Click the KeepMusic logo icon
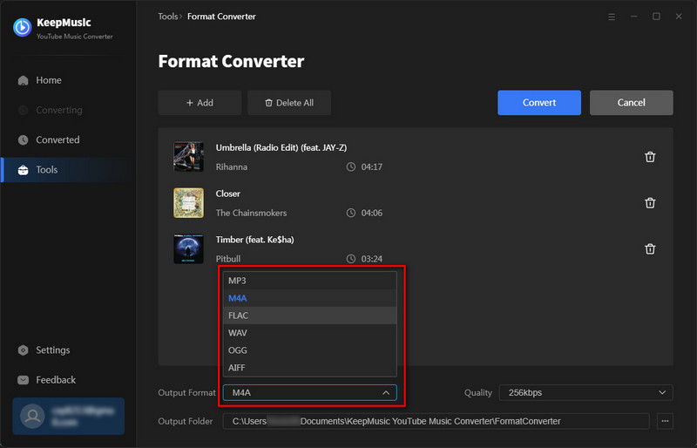The height and width of the screenshot is (448, 697). tap(23, 28)
